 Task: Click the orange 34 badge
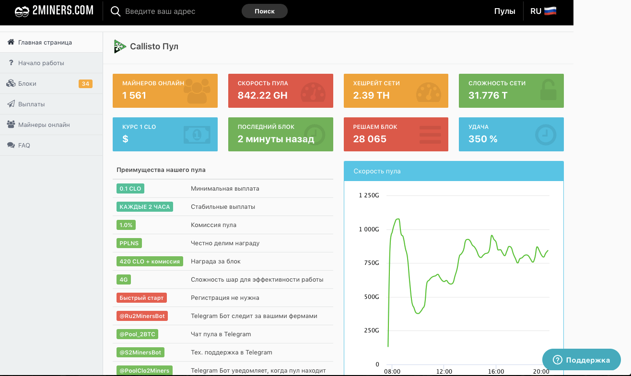click(85, 84)
